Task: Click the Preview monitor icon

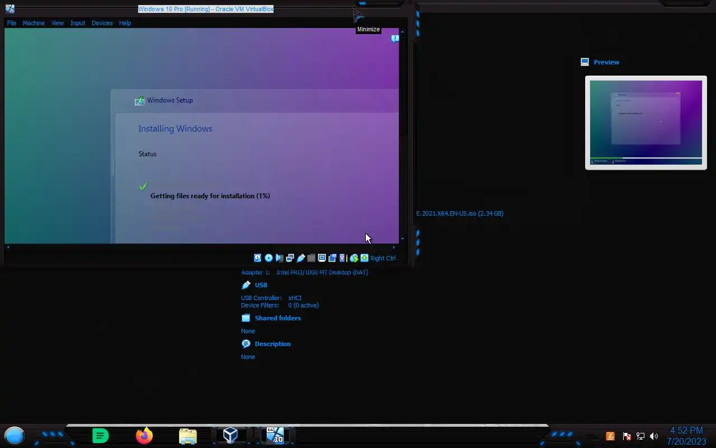Action: click(x=585, y=62)
